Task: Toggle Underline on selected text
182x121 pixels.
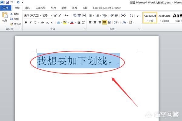Action: (35, 22)
